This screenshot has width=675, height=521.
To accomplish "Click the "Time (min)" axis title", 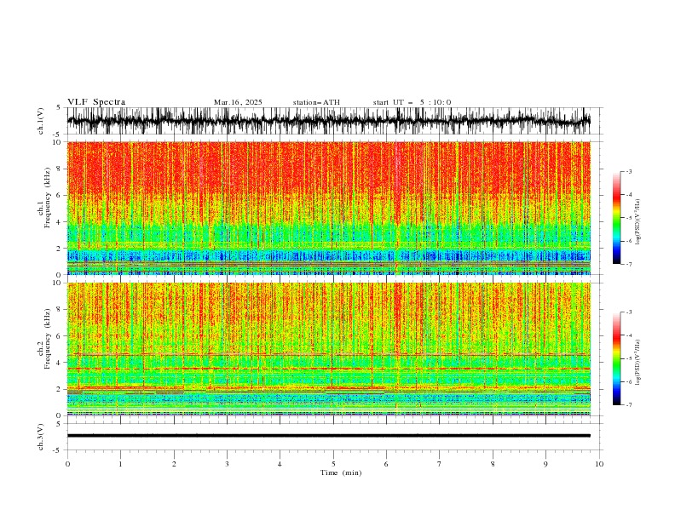I will 341,472.
